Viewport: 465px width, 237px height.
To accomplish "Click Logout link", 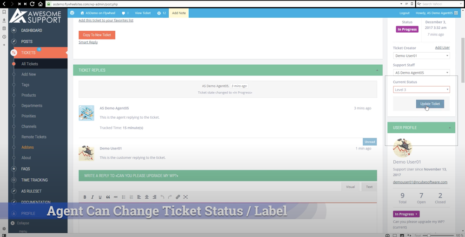I will point(404,13).
